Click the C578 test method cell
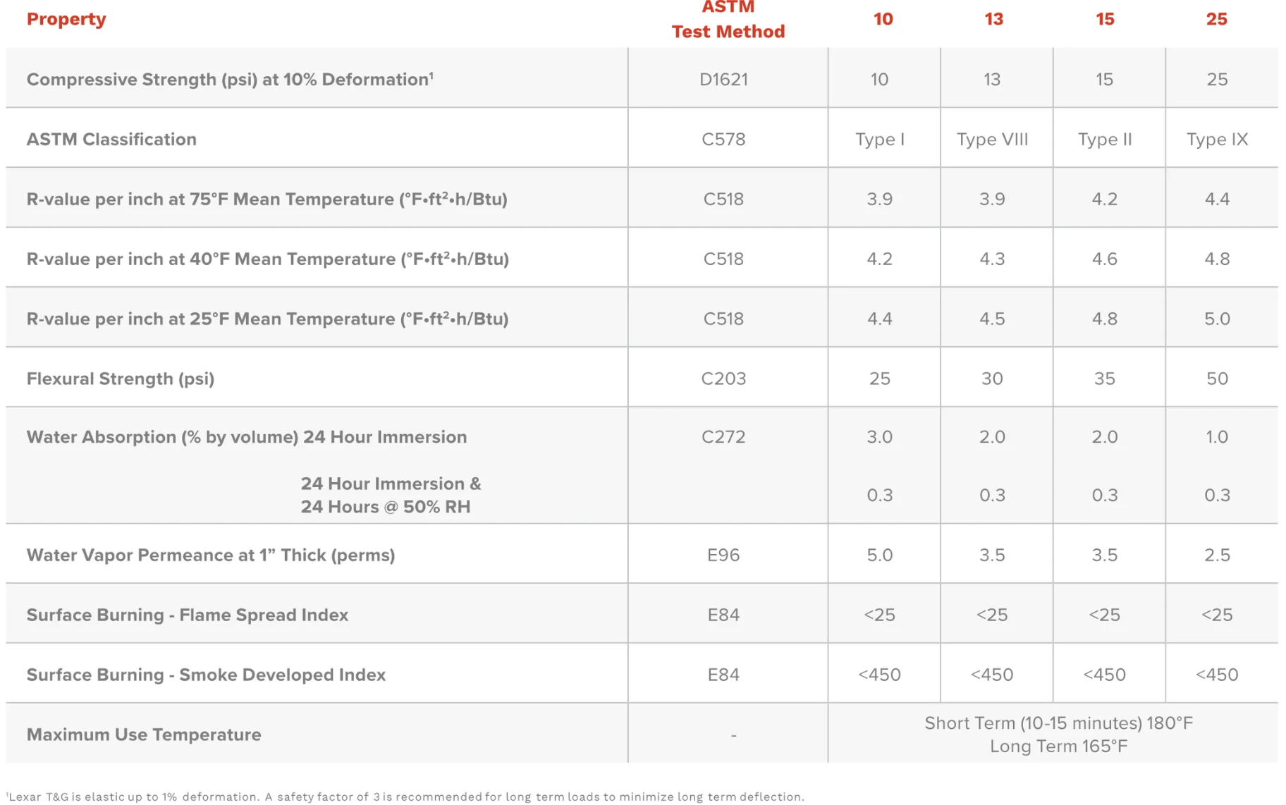 click(x=723, y=140)
